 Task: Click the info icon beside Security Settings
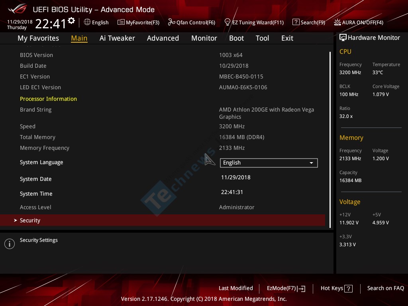coord(10,244)
